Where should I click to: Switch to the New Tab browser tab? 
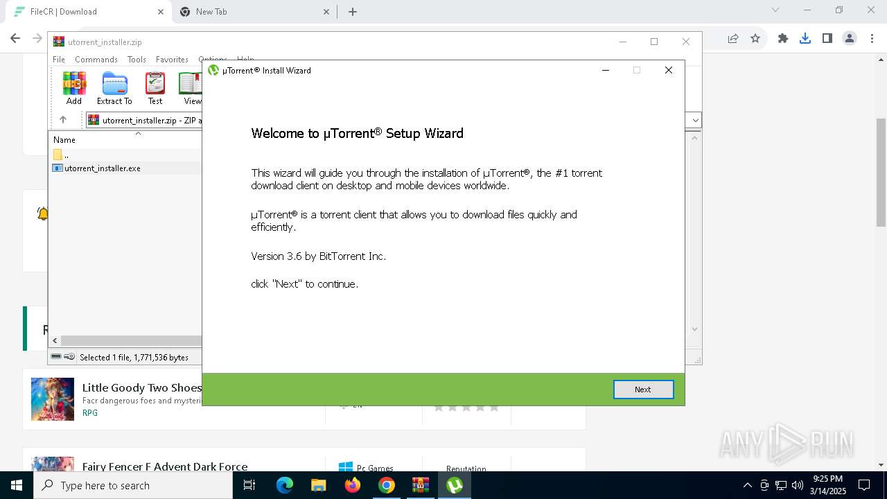(255, 12)
